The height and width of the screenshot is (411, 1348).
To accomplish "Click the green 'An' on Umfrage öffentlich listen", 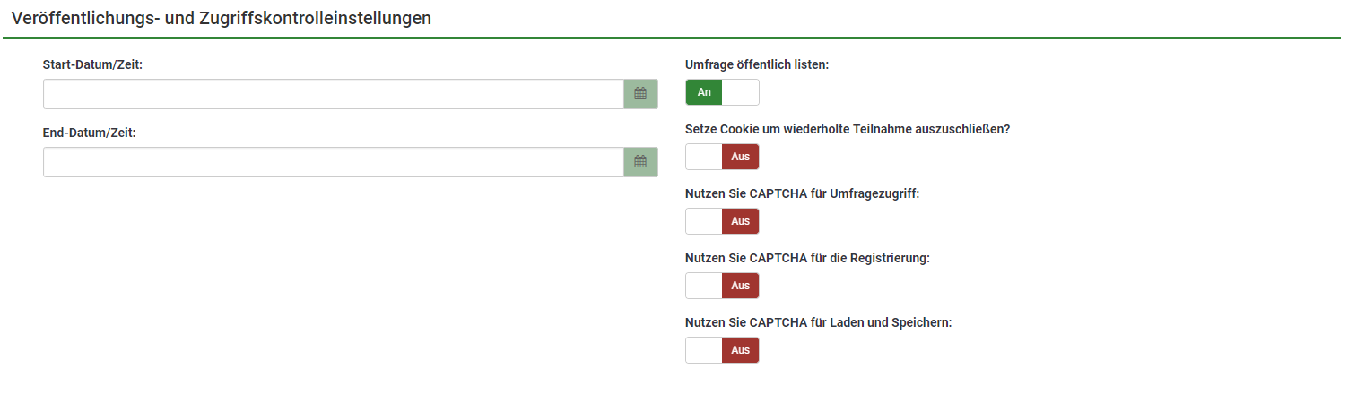I will (x=704, y=92).
